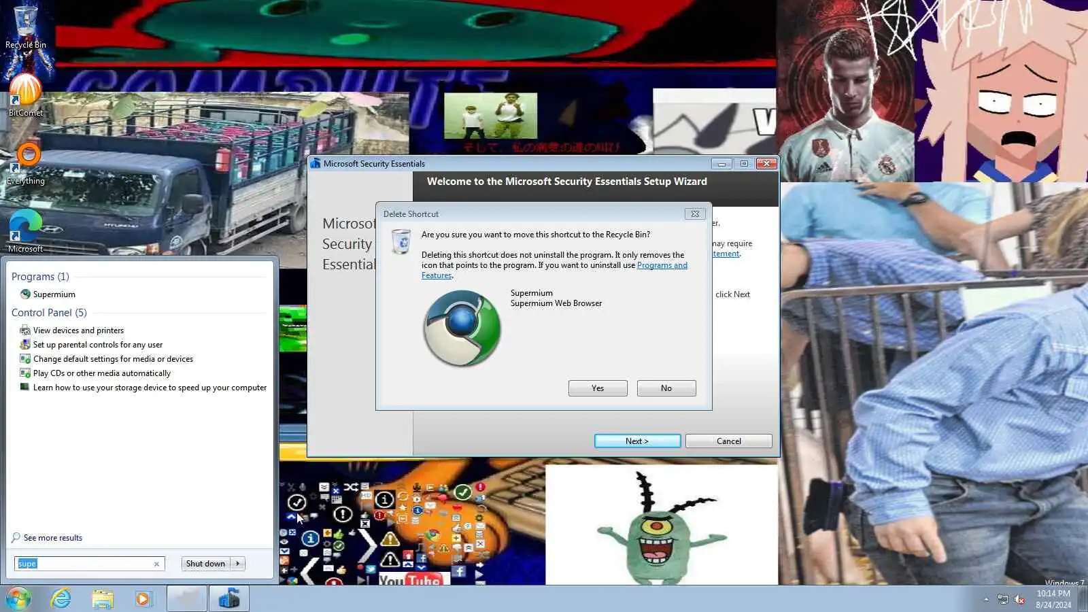
Task: Click See more results link
Action: pos(53,538)
